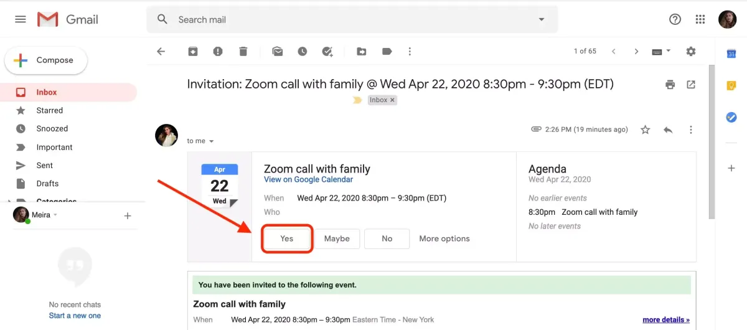Image resolution: width=747 pixels, height=330 pixels.
Task: Snooze this email with the clock icon
Action: 302,52
